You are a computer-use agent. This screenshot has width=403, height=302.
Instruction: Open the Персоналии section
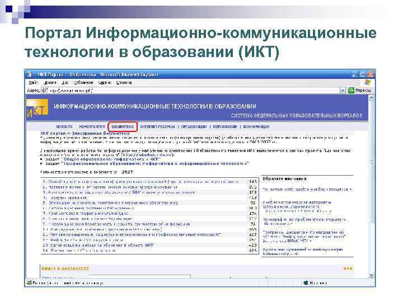pos(225,126)
